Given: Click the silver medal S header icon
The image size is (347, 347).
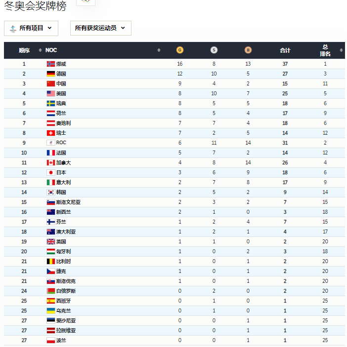Looking at the screenshot, I should click(x=214, y=50).
